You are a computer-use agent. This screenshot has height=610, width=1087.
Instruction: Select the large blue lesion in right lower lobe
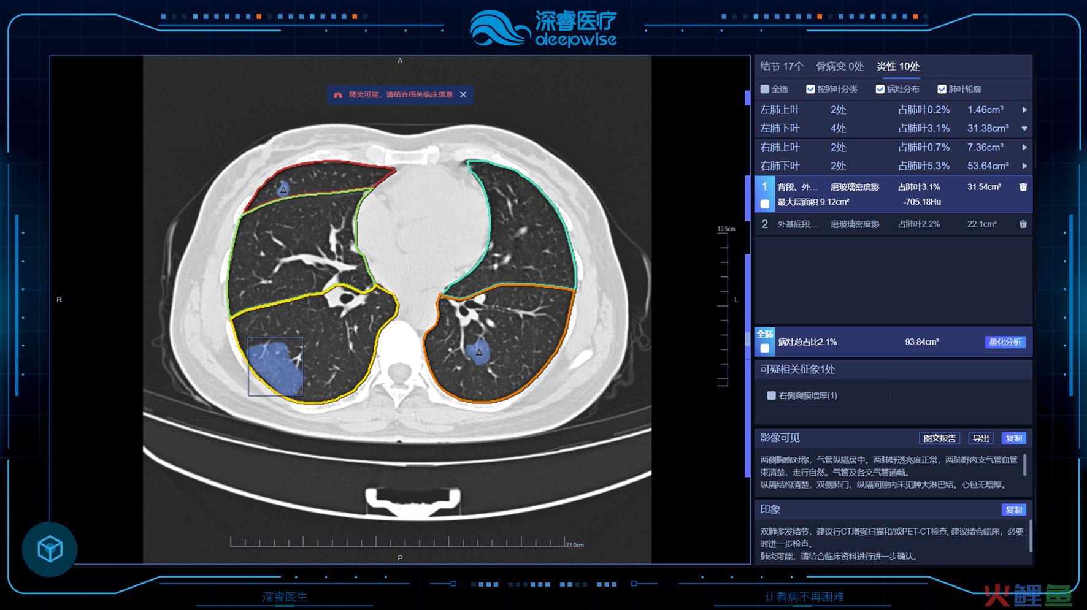pos(275,367)
